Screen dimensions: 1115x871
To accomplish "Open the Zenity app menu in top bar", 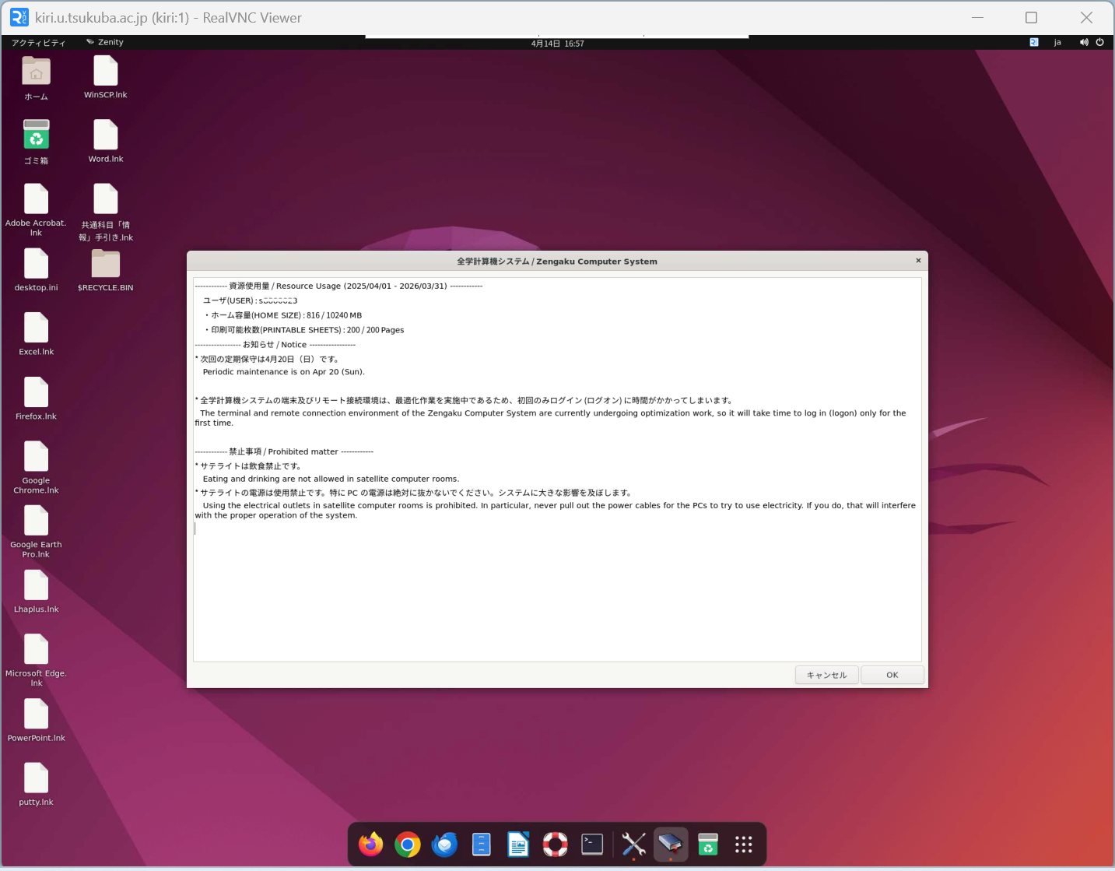I will click(x=106, y=42).
